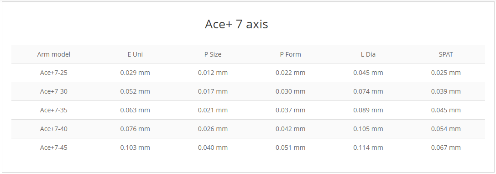The height and width of the screenshot is (174, 496).
Task: Select the P Form column header
Action: pyautogui.click(x=290, y=54)
